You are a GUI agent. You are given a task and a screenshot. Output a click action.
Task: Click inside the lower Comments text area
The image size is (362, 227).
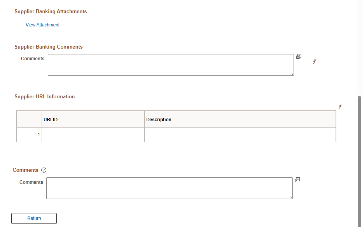point(169,188)
